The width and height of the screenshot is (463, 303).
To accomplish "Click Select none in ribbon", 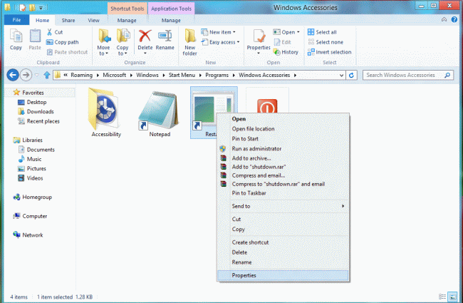I will click(x=326, y=42).
